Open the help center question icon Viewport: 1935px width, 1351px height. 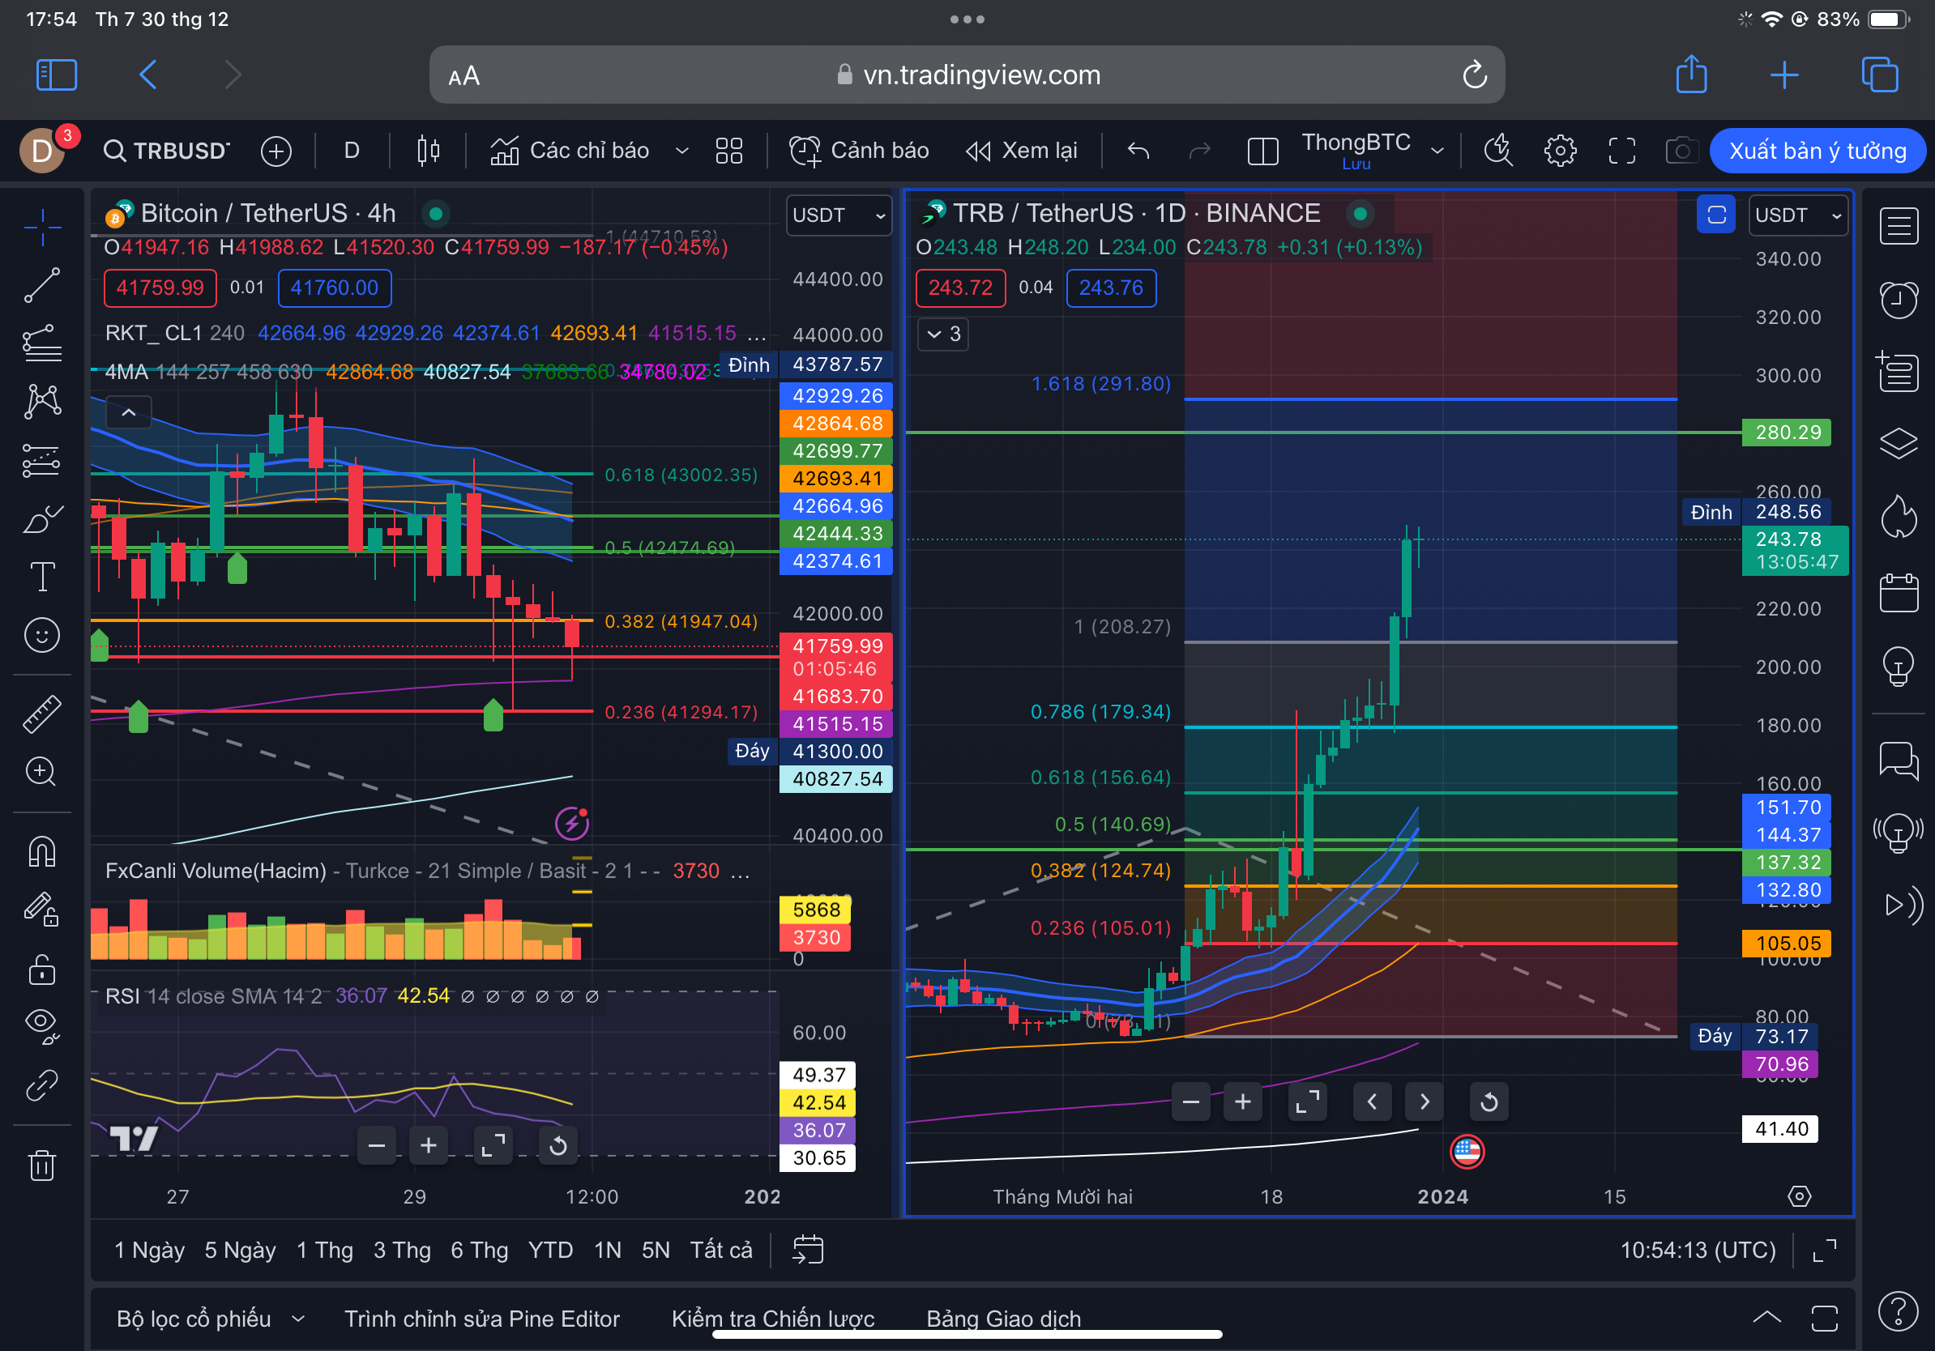(x=1898, y=1311)
